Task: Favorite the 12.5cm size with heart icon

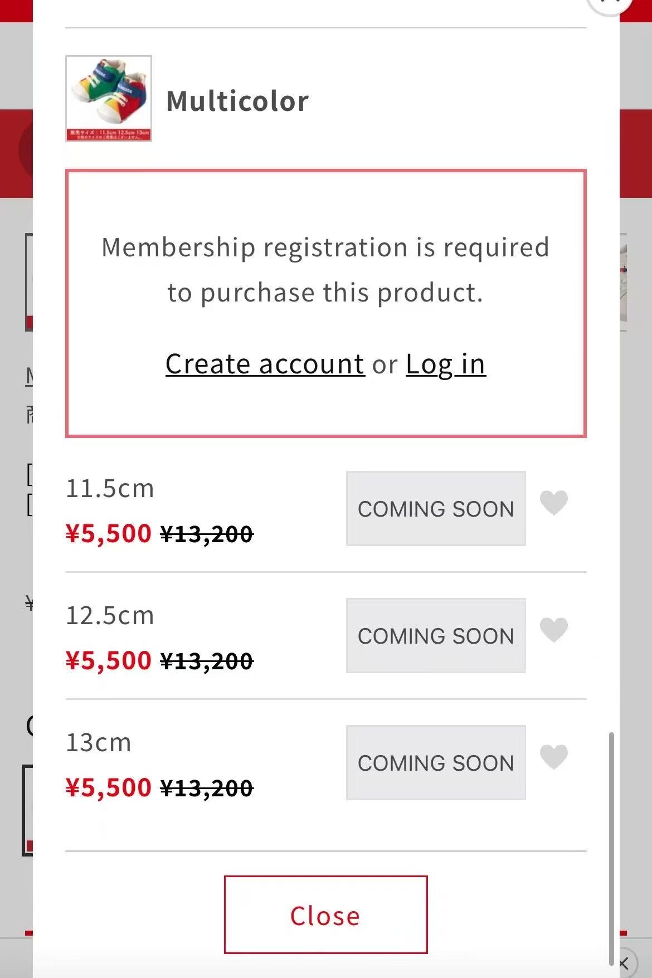Action: coord(553,630)
